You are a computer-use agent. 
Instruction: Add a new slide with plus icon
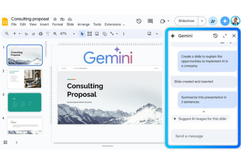[x=14, y=33]
